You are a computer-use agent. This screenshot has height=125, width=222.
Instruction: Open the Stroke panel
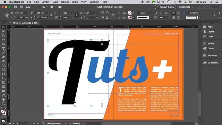click(209, 43)
